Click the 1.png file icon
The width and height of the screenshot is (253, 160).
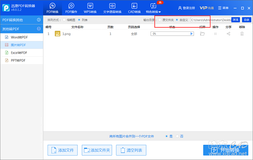pos(57,34)
